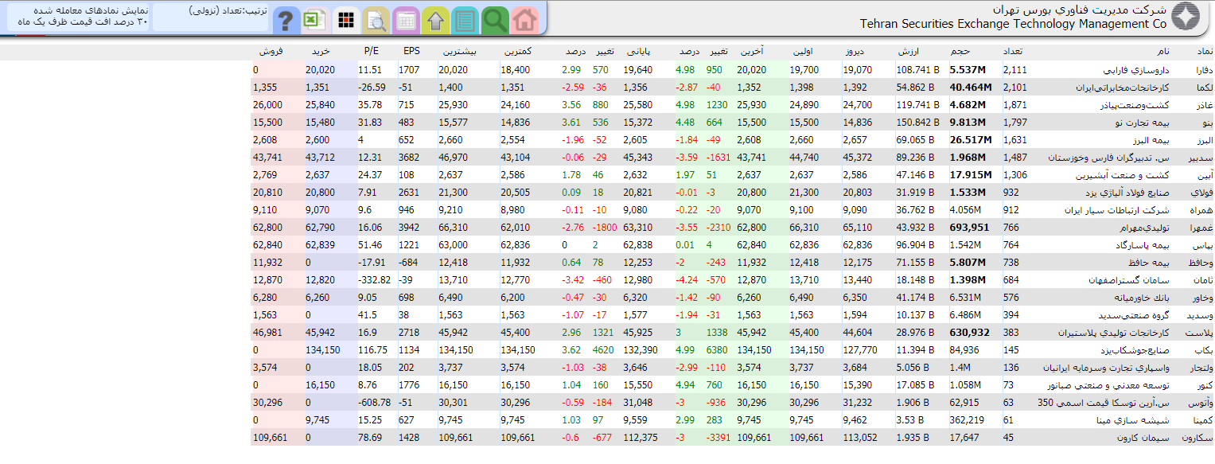Open the green magnifier search icon

(495, 19)
